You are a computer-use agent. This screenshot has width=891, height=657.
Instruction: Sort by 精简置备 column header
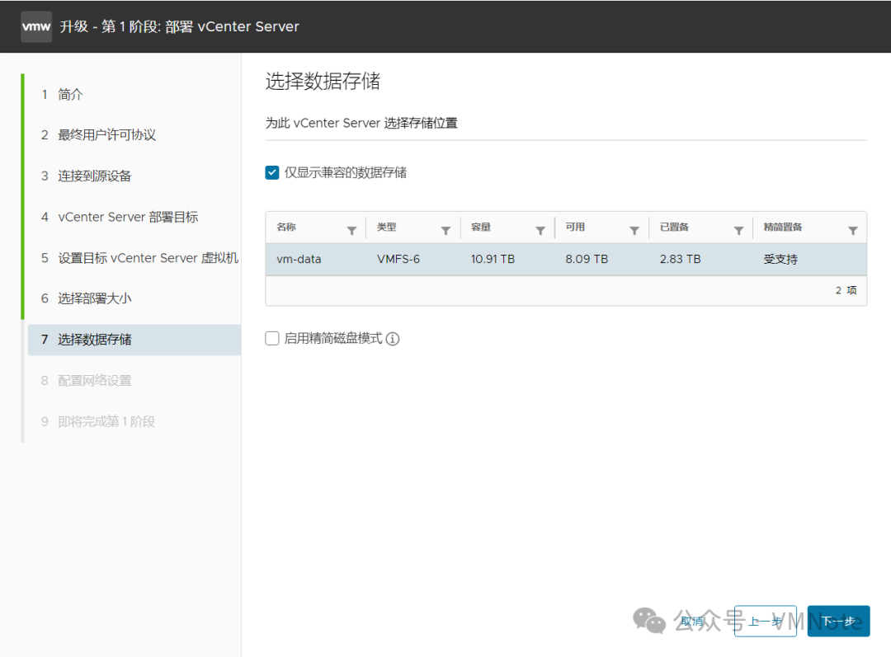pos(782,228)
